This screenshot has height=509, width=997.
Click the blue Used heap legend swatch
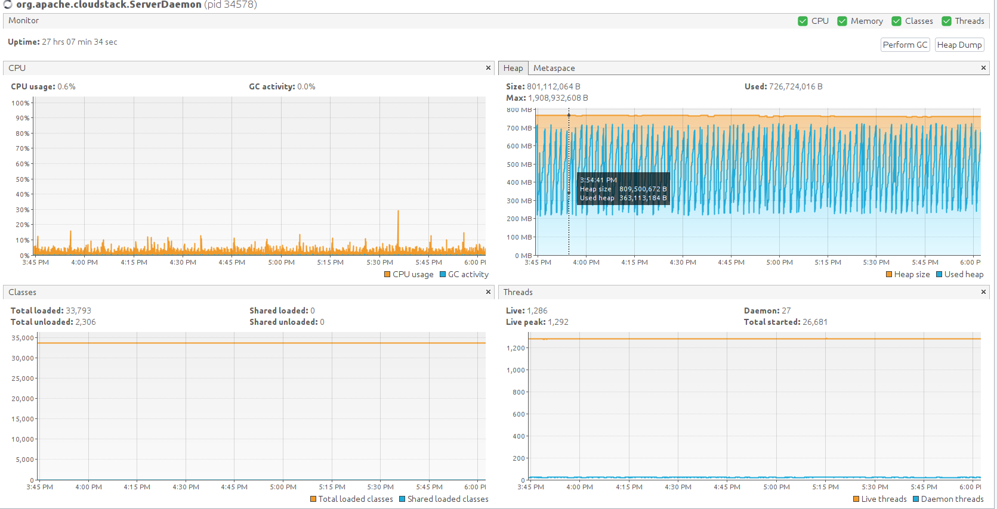point(939,274)
